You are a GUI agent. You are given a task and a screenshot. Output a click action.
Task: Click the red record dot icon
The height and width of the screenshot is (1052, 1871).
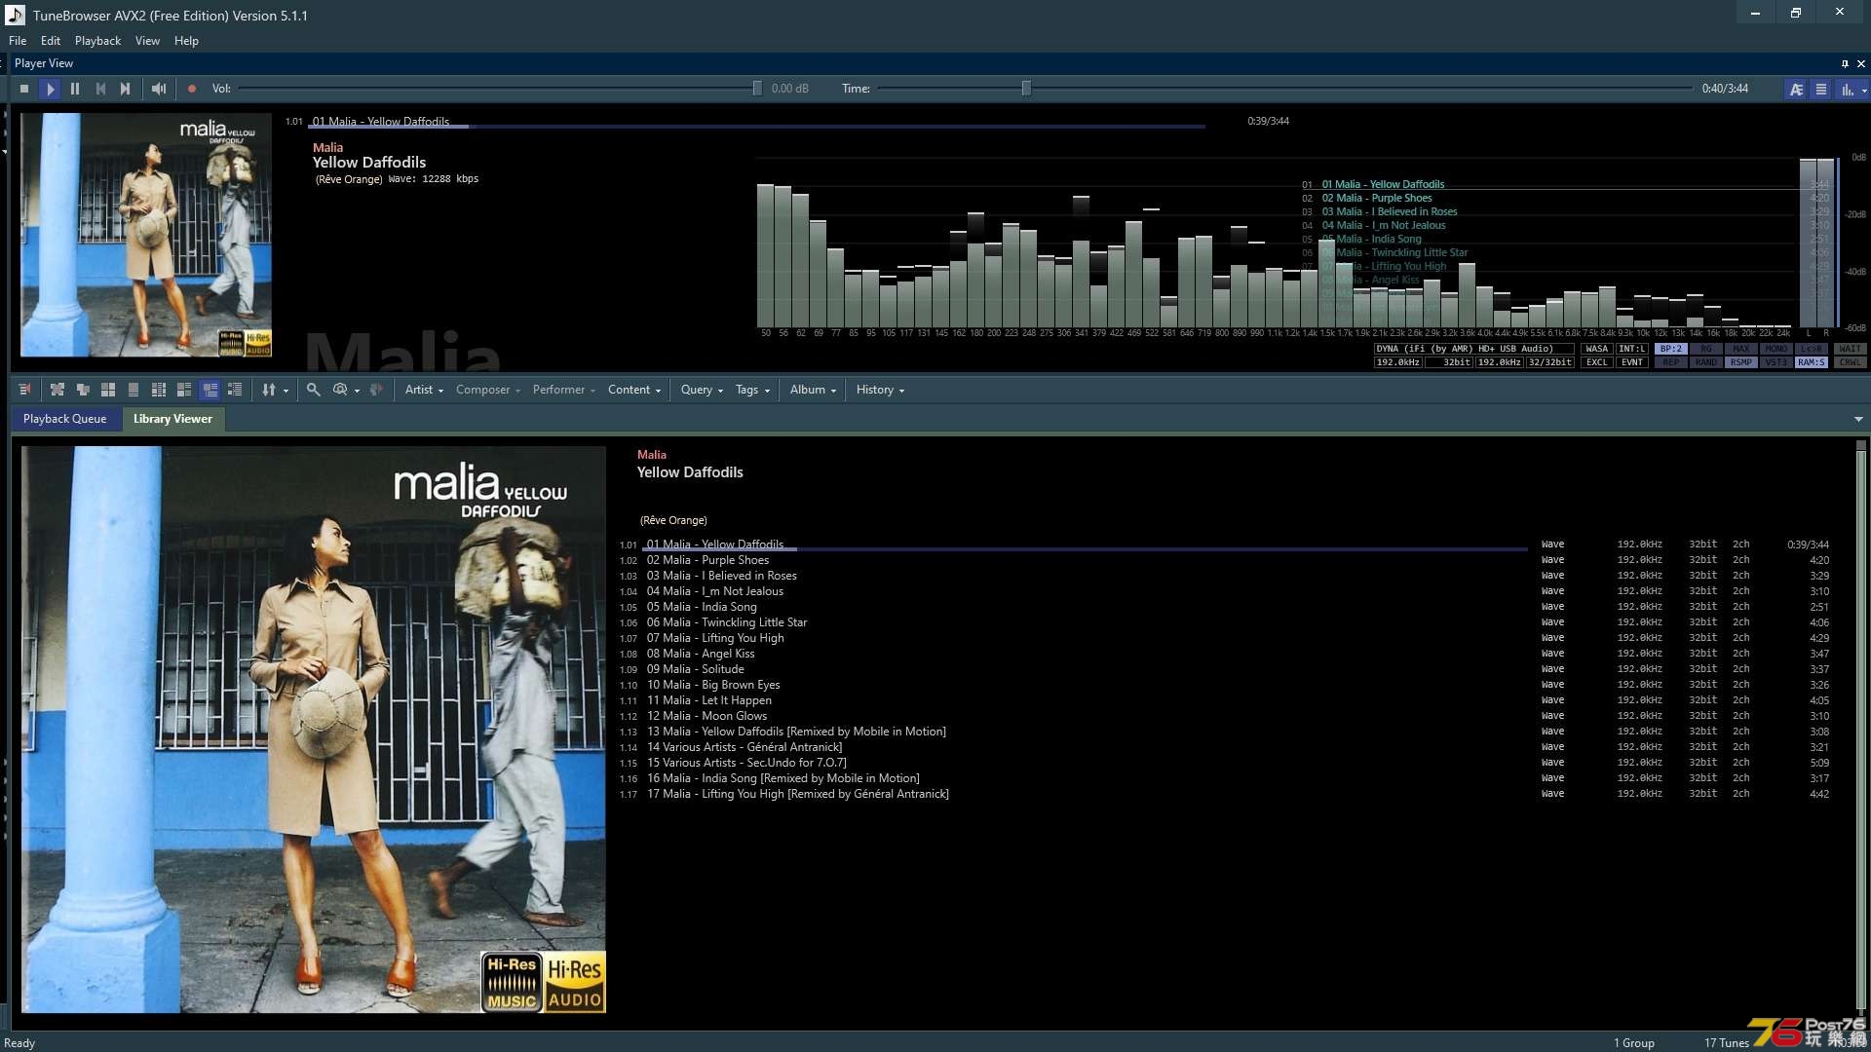coord(192,89)
